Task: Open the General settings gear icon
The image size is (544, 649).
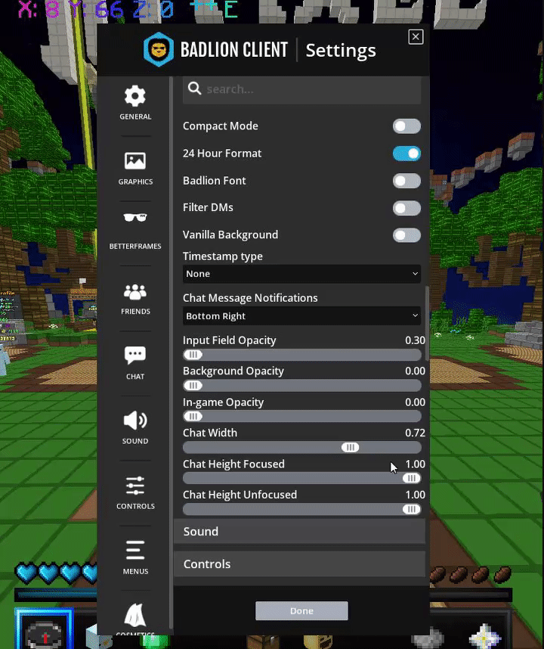Action: 135,96
